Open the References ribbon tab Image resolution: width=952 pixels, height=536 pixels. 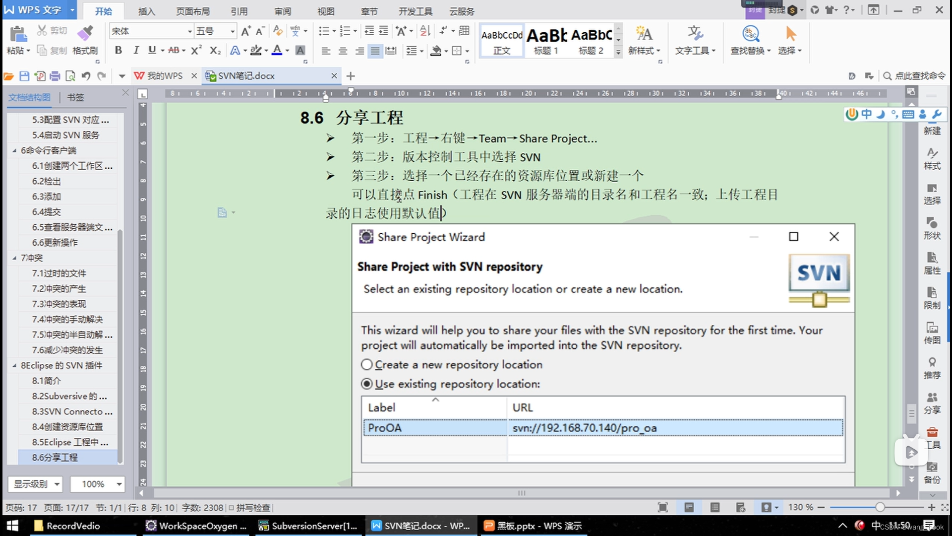(x=239, y=11)
